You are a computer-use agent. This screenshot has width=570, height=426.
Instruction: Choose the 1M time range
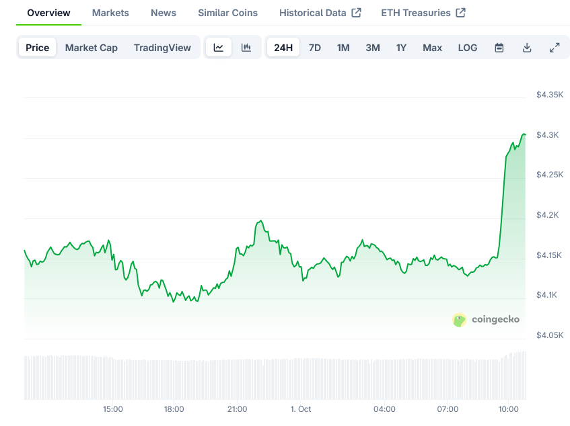343,47
